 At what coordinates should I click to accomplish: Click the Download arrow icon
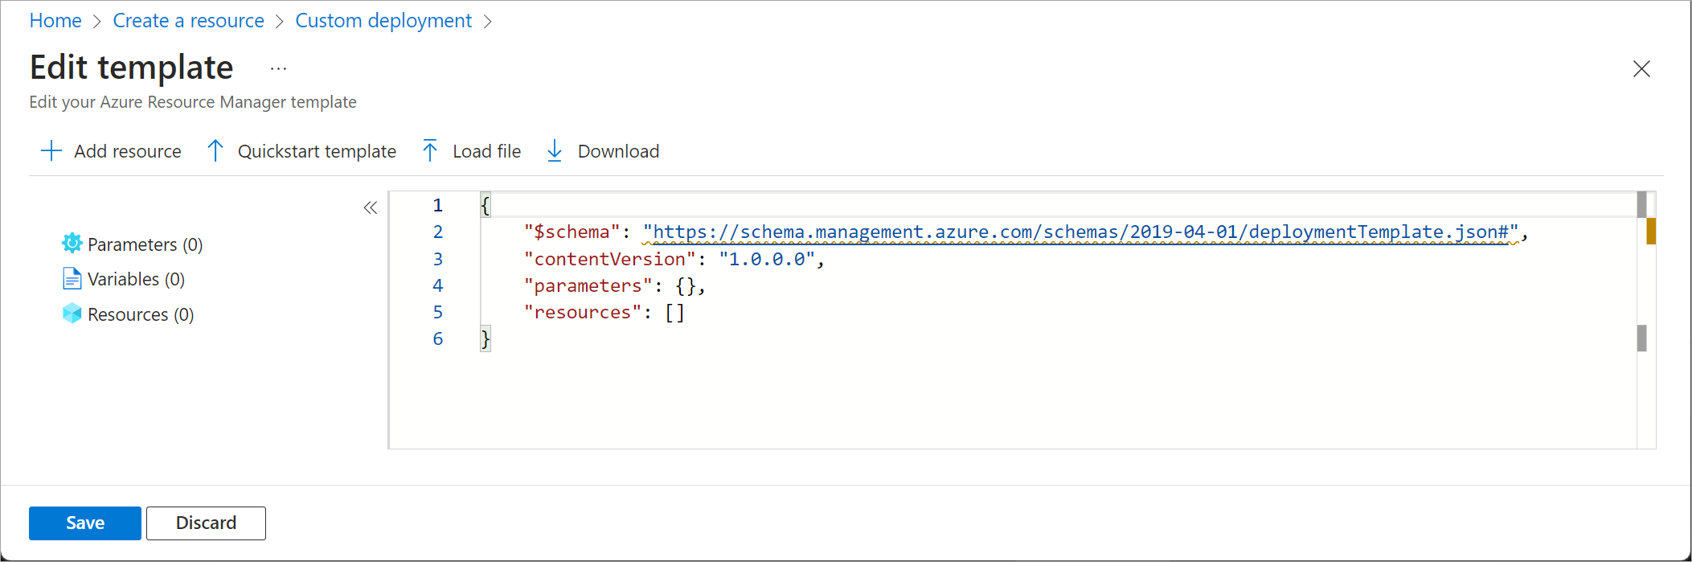click(555, 151)
